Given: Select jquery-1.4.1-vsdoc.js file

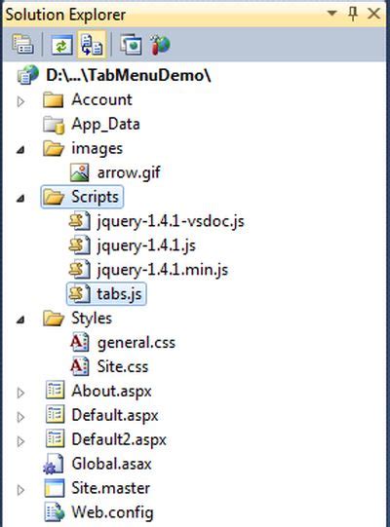Looking at the screenshot, I should 171,221.
